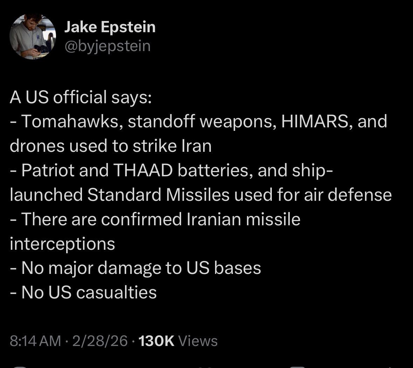The image size is (413, 368).
Task: Click the "A US official says:" line
Action: [81, 97]
